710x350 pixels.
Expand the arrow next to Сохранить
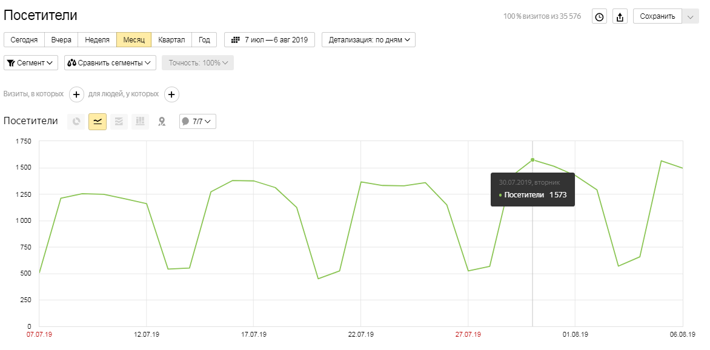tap(690, 16)
